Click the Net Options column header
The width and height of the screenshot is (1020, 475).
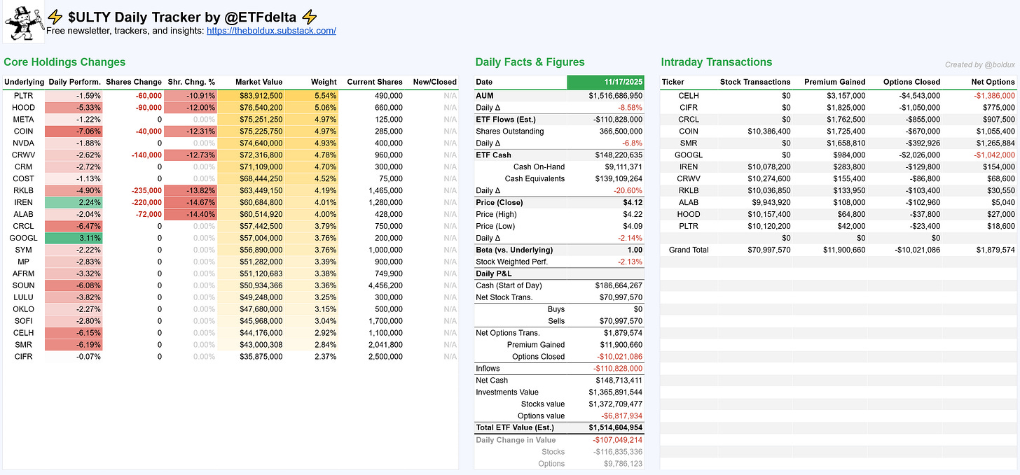coord(992,82)
